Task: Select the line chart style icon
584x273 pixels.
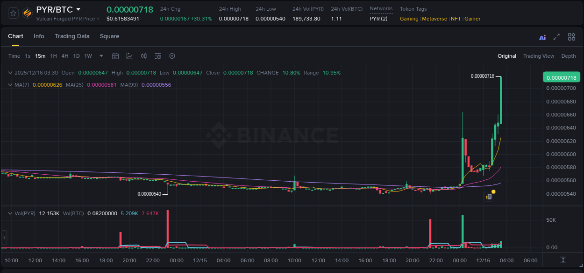Action: pos(129,56)
